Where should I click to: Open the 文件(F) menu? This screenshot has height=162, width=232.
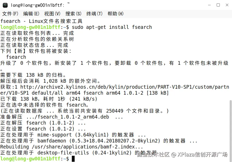click(x=10, y=14)
